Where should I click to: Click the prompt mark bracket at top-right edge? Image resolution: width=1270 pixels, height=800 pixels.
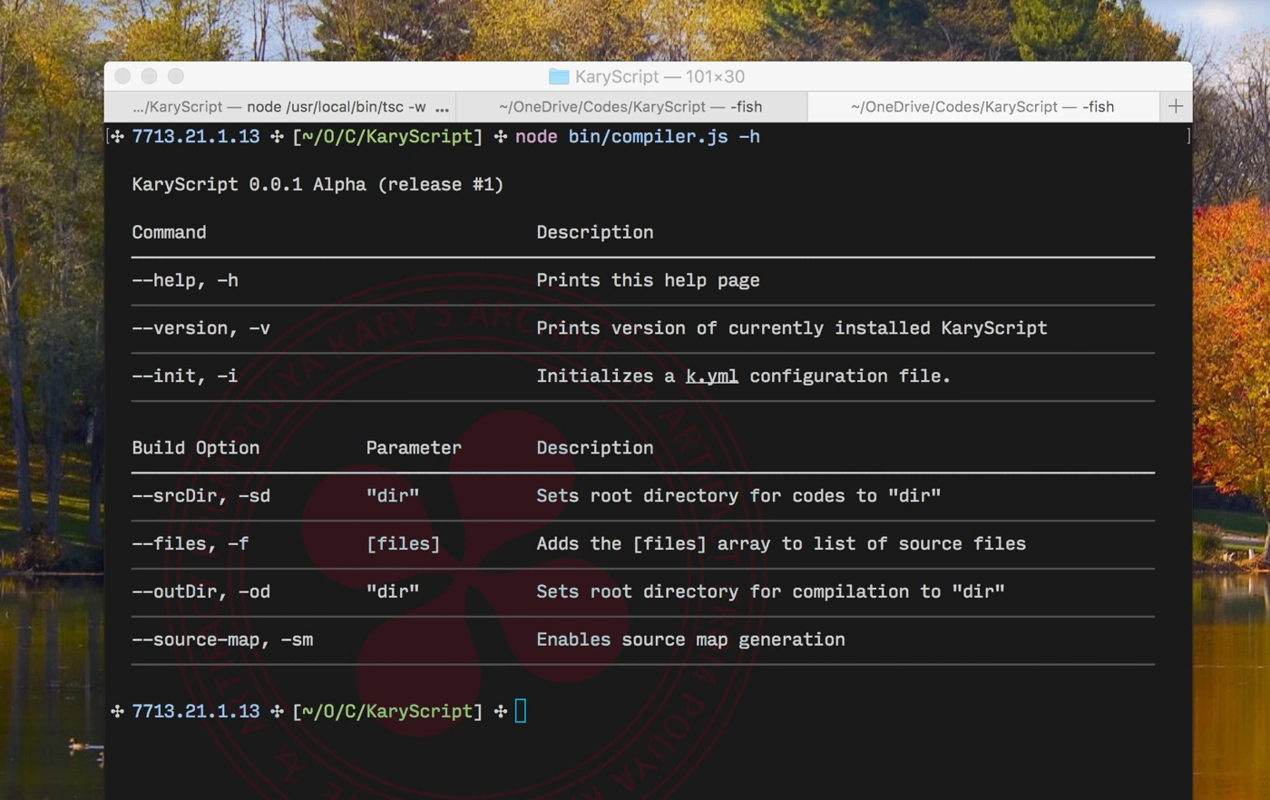1187,137
